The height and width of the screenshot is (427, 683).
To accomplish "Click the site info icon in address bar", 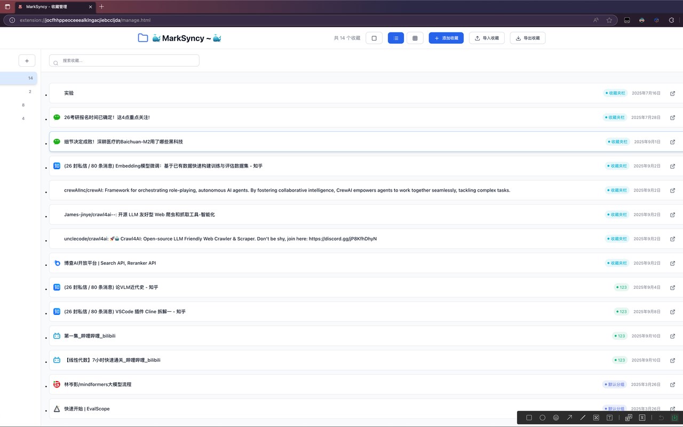I will point(12,20).
